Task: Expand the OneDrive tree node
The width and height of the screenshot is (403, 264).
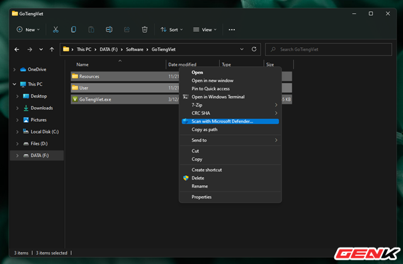Action: (14, 69)
